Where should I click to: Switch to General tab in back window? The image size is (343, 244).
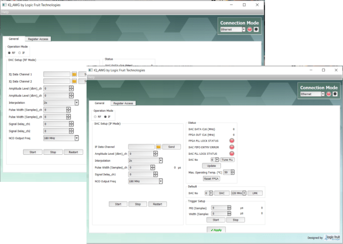(x=13, y=39)
